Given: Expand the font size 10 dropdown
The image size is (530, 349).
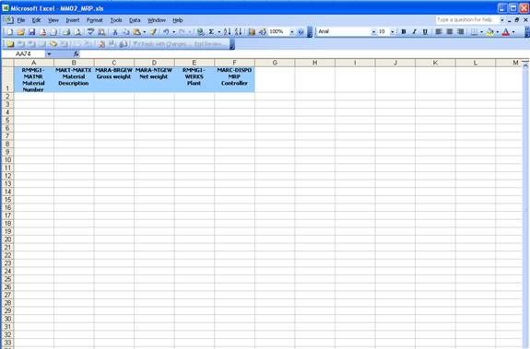Looking at the screenshot, I should coord(392,31).
